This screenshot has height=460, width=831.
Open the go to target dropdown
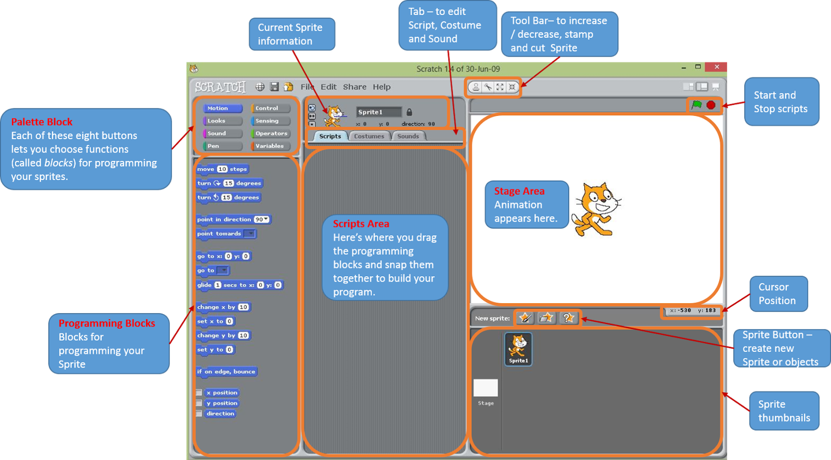click(222, 270)
